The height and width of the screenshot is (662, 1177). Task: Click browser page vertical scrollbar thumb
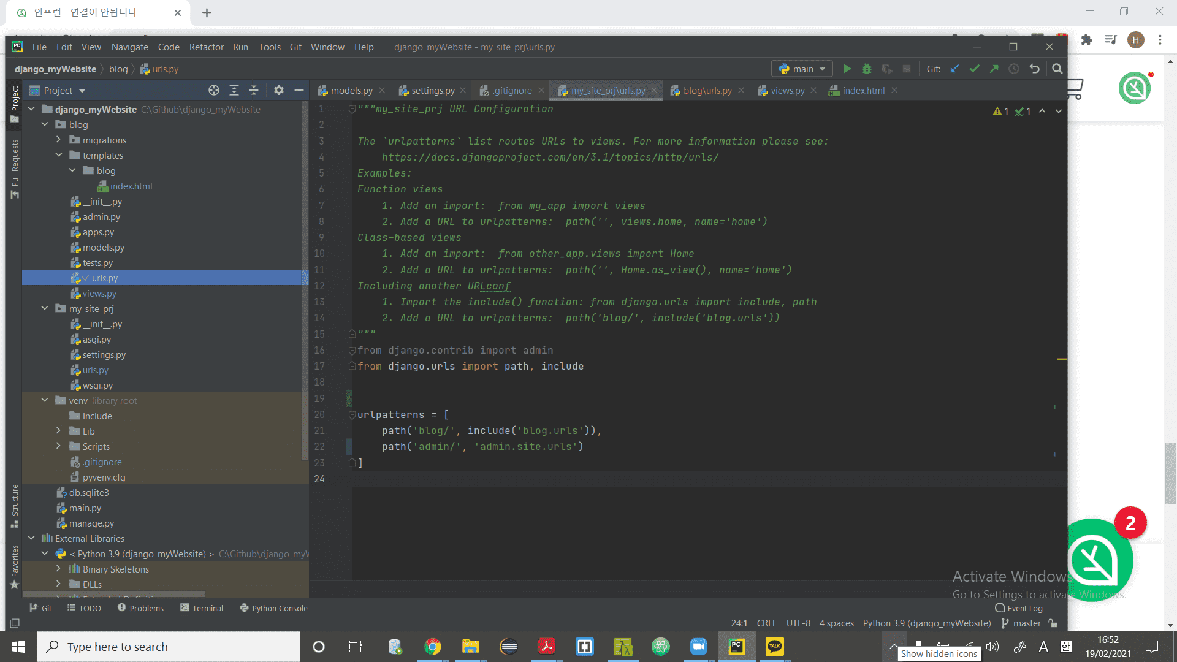(x=1171, y=472)
